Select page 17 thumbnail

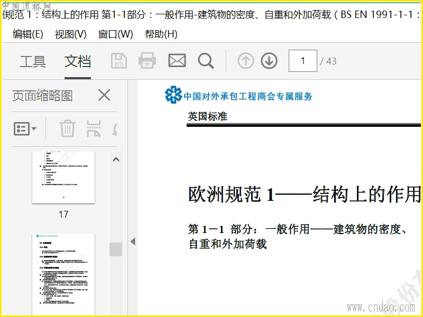[x=63, y=178]
